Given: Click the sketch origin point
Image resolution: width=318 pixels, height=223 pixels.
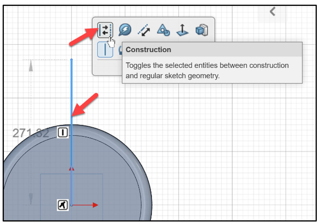Looking at the screenshot, I should point(71,205).
